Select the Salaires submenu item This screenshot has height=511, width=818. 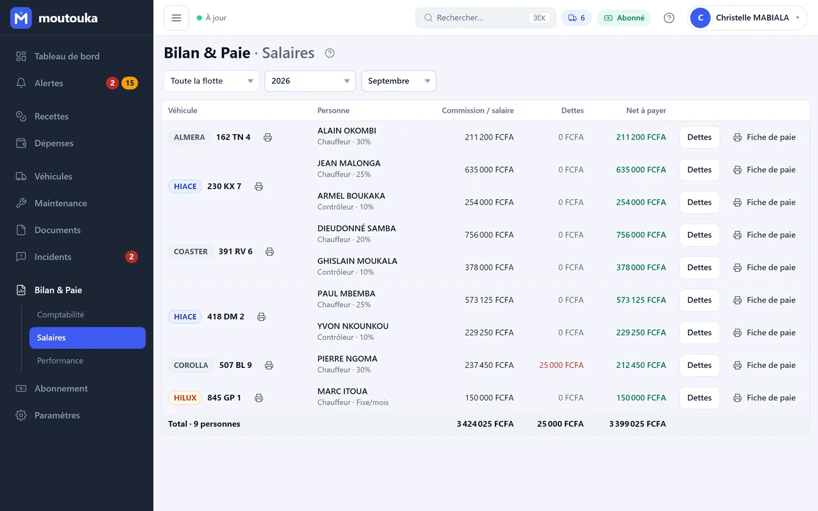tap(88, 338)
